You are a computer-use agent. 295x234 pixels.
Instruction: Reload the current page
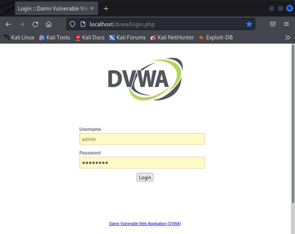click(35, 24)
